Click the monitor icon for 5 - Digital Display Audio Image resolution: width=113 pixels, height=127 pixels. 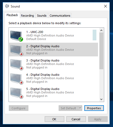coord(16,93)
